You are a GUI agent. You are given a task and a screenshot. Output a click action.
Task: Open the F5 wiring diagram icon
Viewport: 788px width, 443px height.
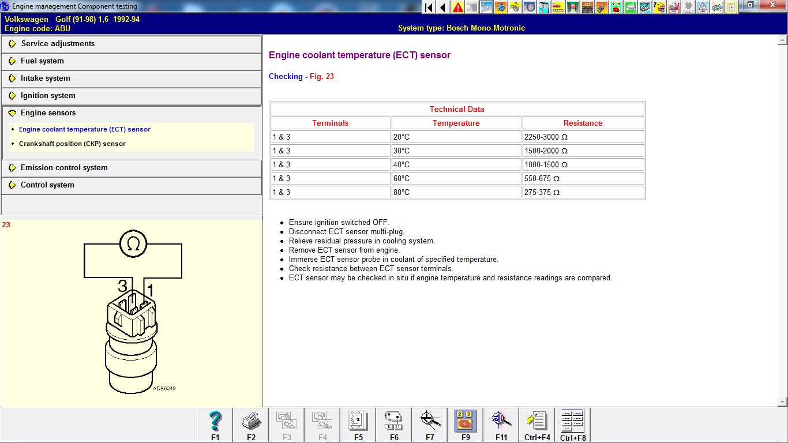[x=358, y=425]
